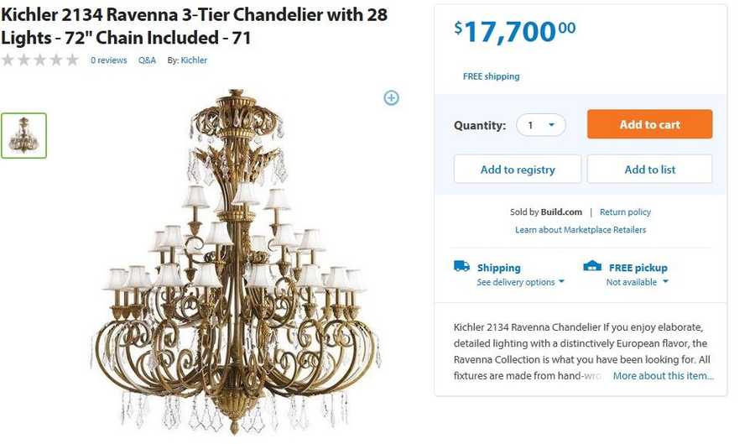The width and height of the screenshot is (755, 444).
Task: Click the free pickup store icon
Action: (592, 266)
